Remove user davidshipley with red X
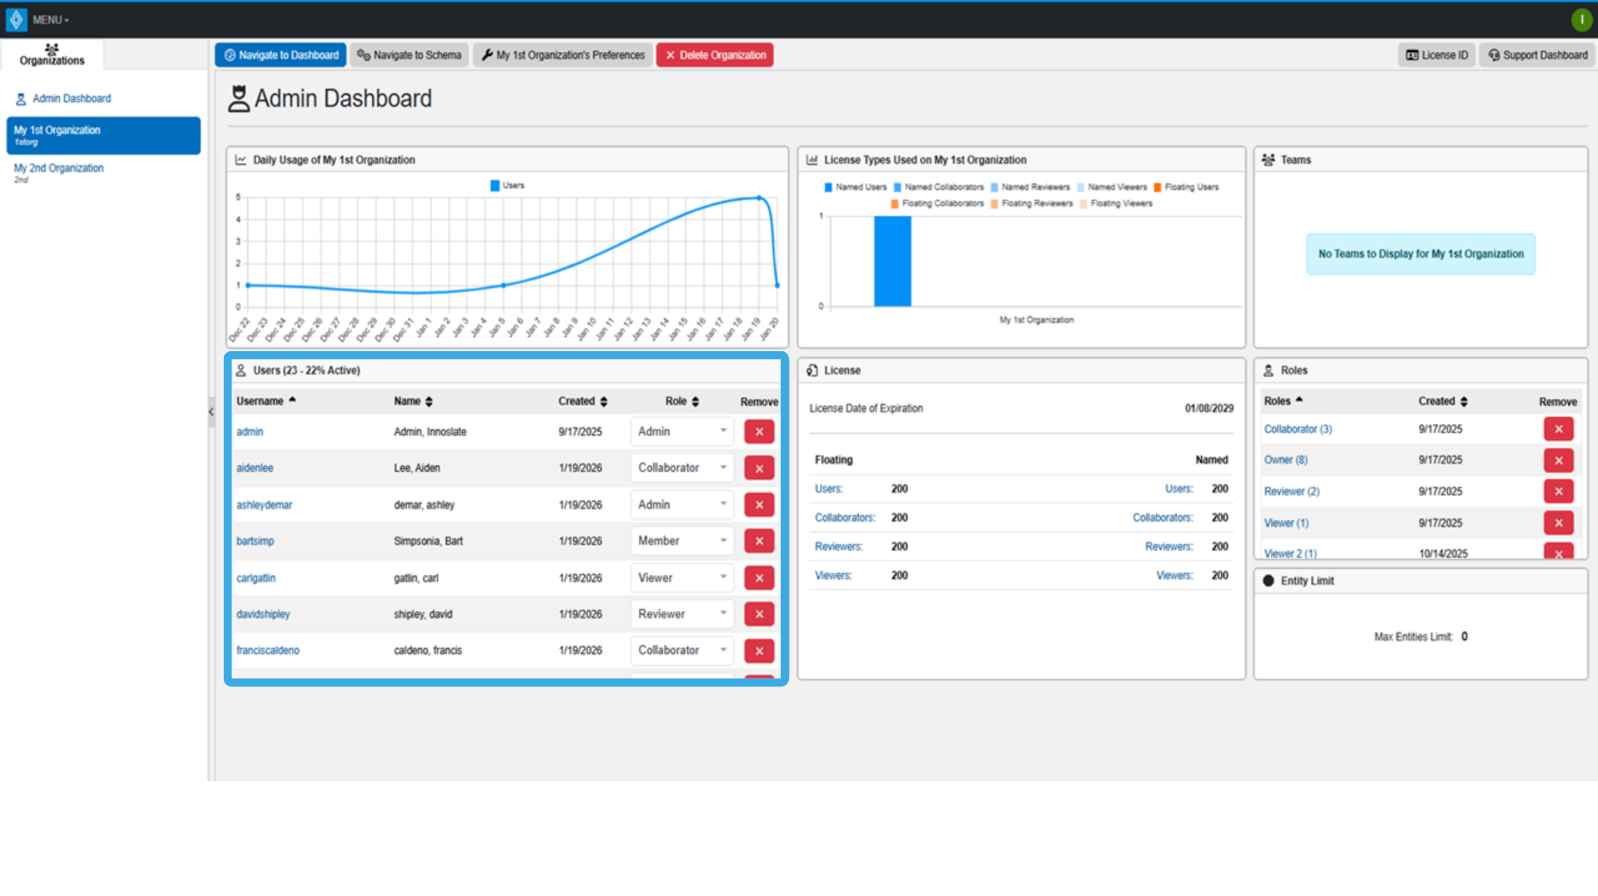The height and width of the screenshot is (896, 1598). point(759,615)
